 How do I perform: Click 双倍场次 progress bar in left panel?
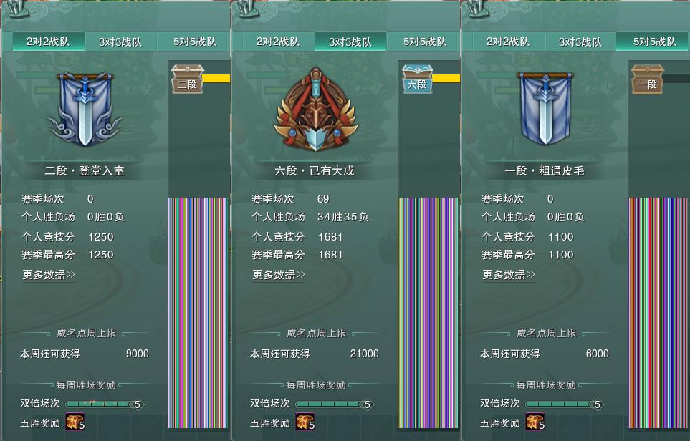105,404
